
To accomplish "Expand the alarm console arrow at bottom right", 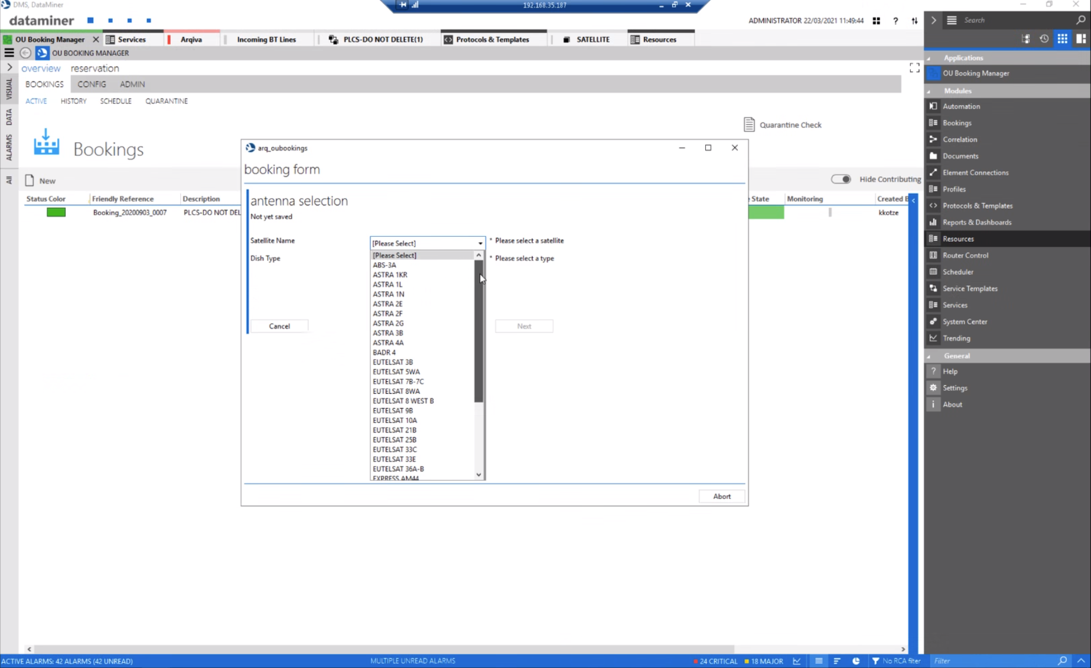I will click(x=1081, y=661).
